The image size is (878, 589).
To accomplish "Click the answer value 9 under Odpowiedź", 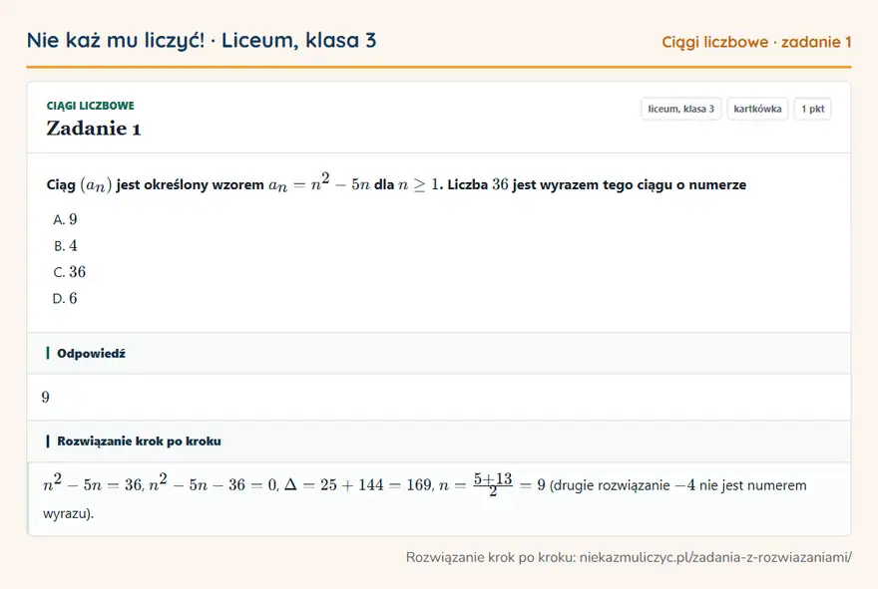I will pyautogui.click(x=45, y=397).
